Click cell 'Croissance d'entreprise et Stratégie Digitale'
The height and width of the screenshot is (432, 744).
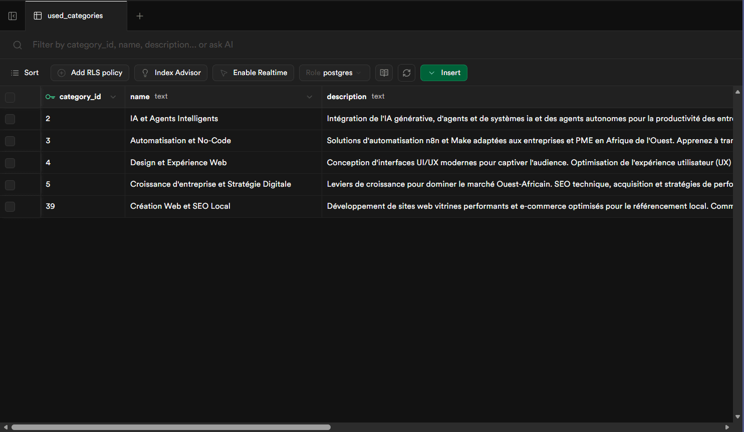[x=223, y=184]
